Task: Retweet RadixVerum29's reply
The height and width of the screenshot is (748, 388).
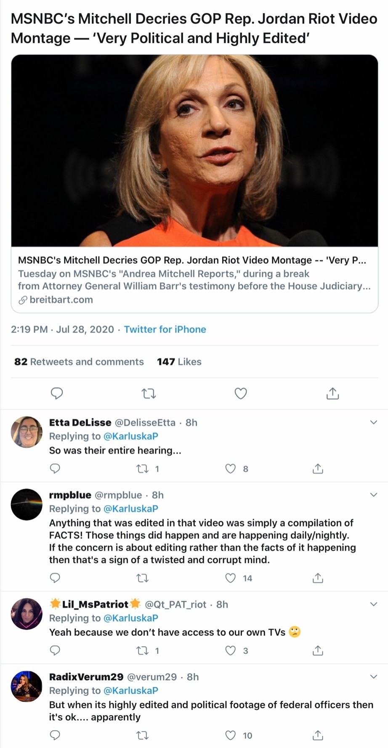Action: pos(143,735)
